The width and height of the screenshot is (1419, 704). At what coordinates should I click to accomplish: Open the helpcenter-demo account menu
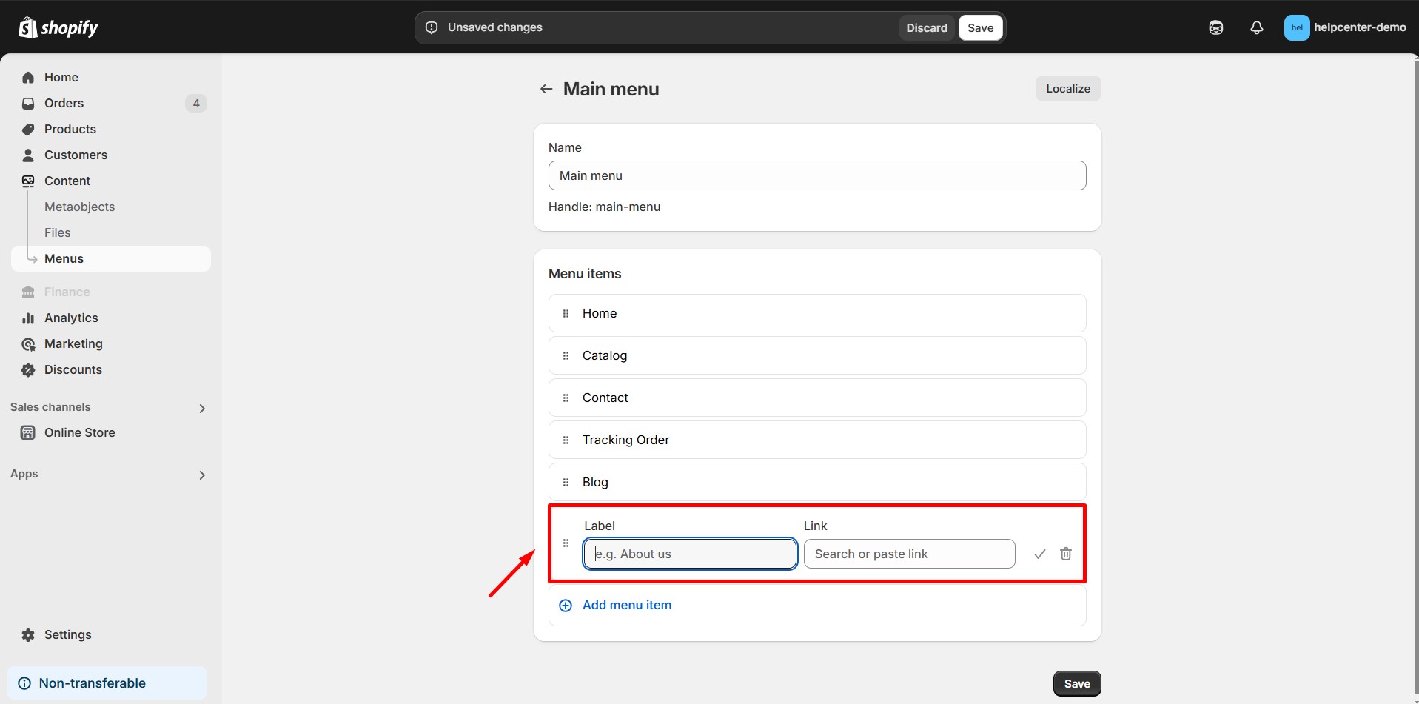coord(1359,27)
